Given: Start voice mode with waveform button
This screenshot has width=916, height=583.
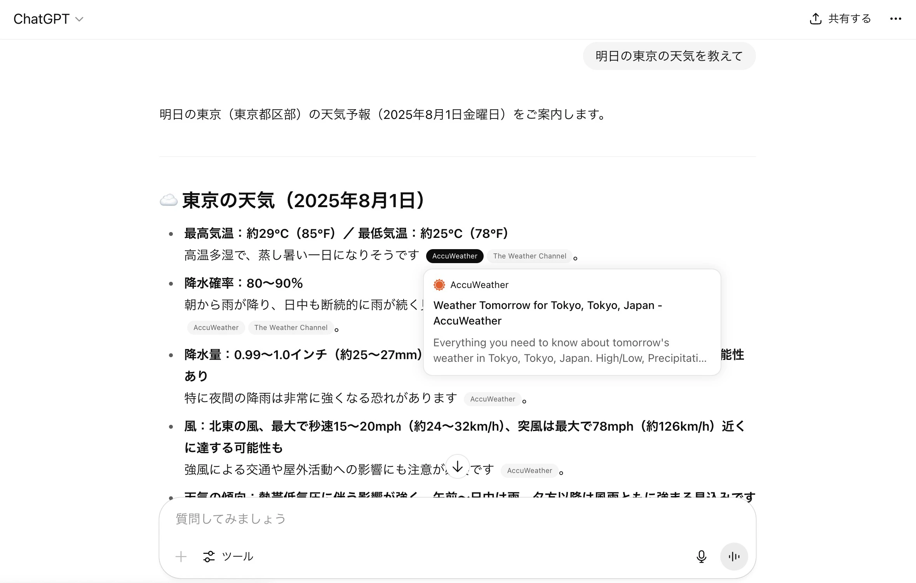Looking at the screenshot, I should [x=734, y=557].
